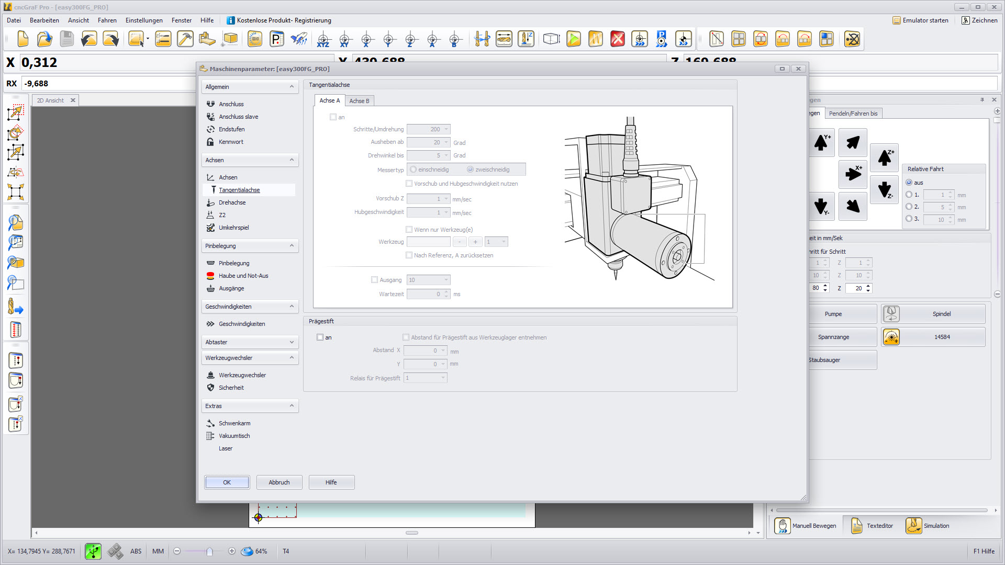
Task: Open the Fahren menu
Action: 107,20
